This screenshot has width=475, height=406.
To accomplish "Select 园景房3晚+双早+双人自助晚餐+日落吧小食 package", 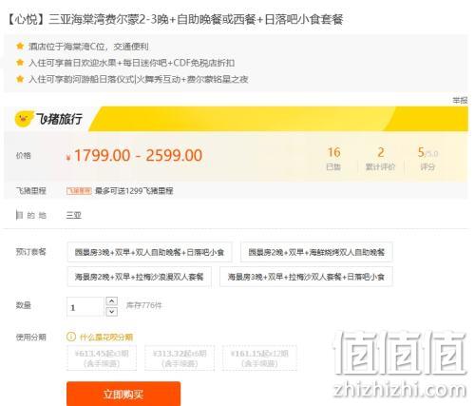I will pyautogui.click(x=149, y=252).
